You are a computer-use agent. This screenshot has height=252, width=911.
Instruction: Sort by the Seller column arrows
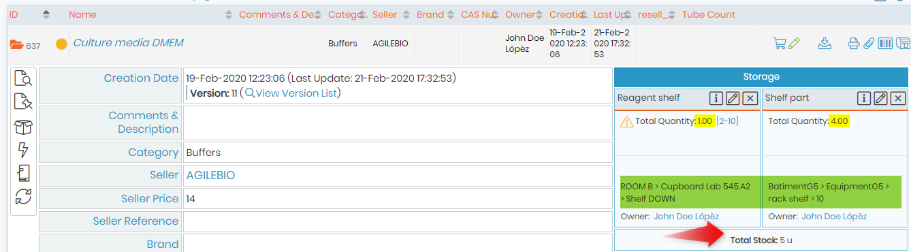406,14
